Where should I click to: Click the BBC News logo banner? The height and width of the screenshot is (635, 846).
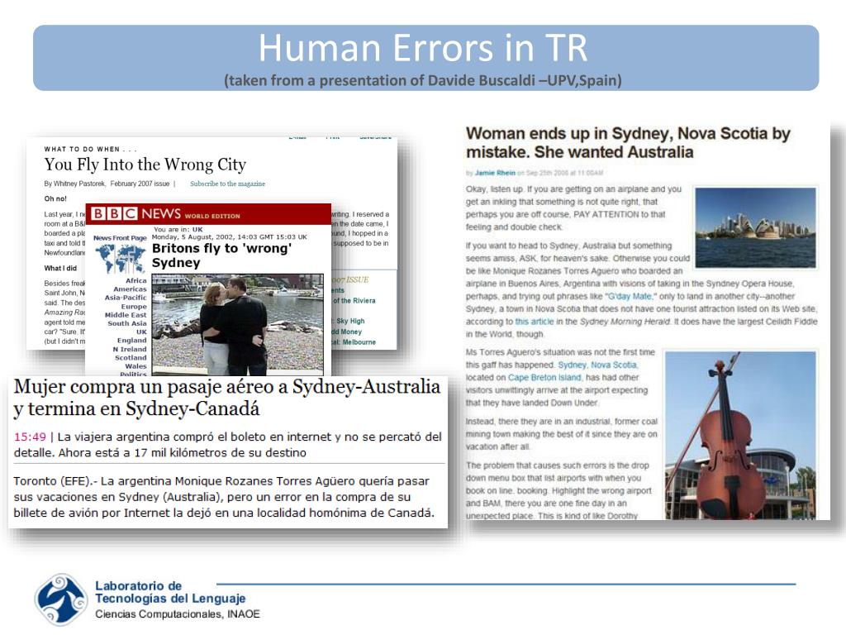tap(208, 214)
